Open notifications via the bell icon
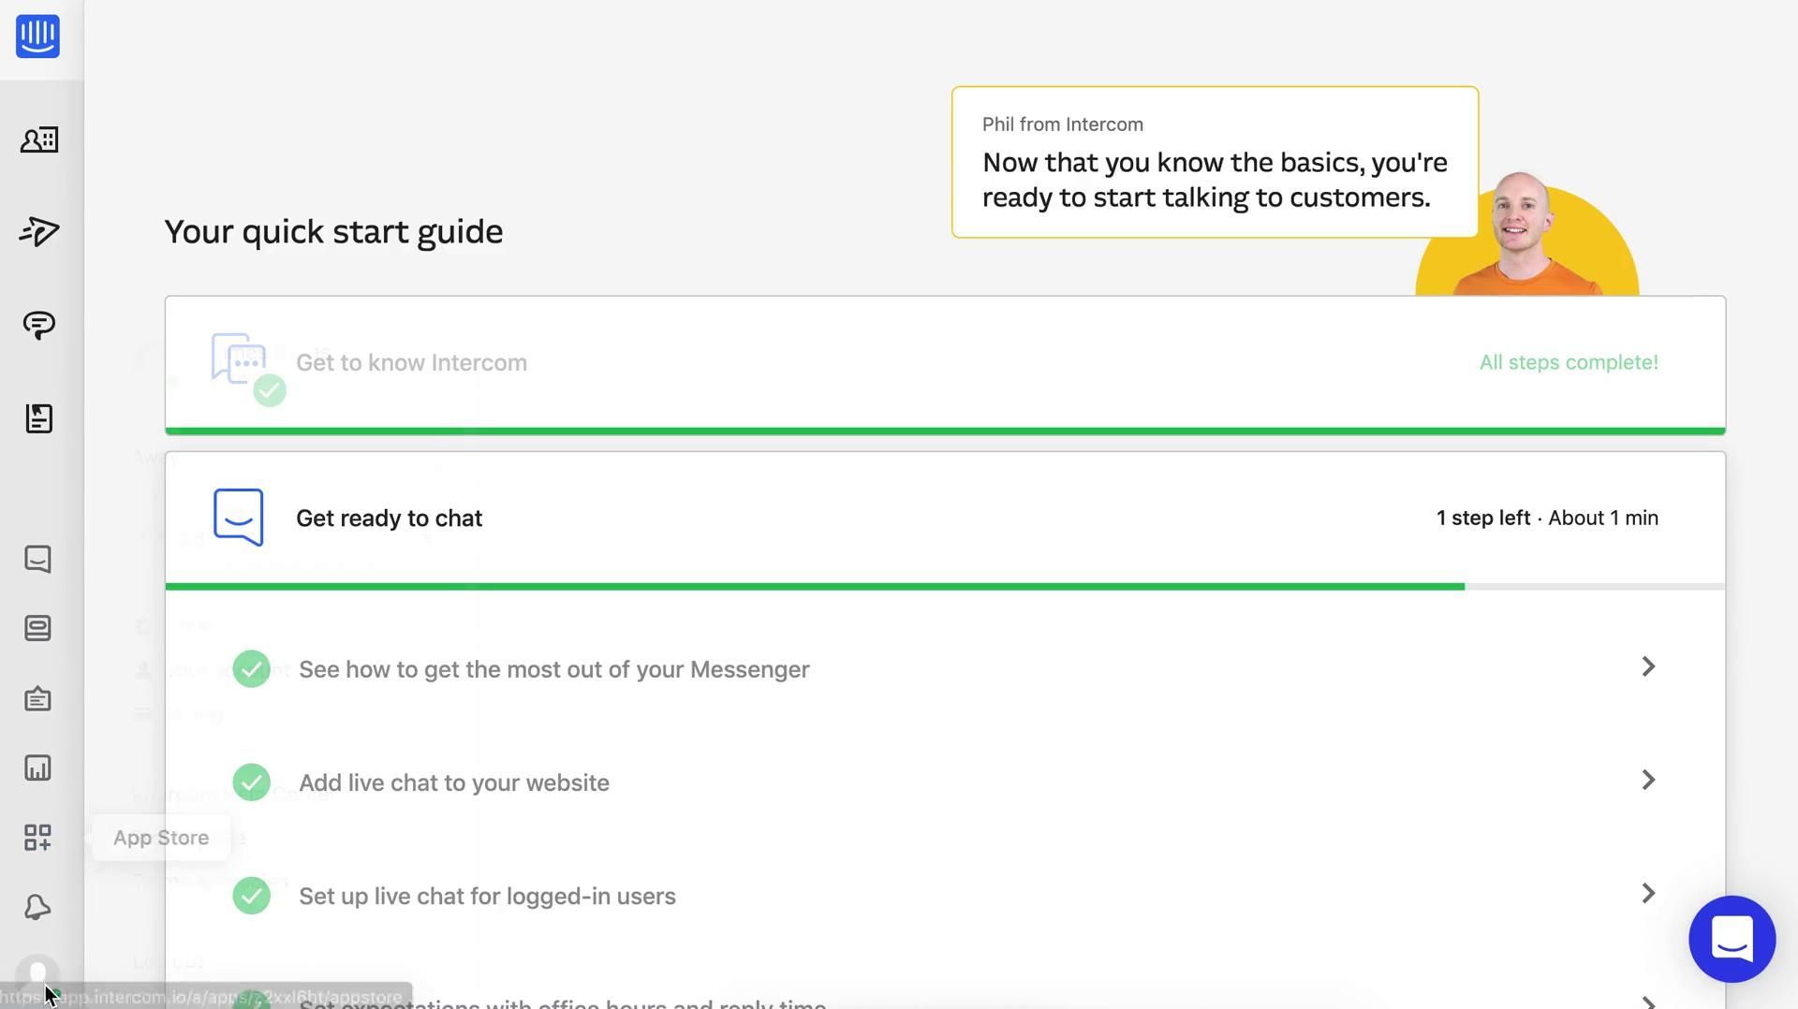This screenshot has height=1009, width=1798. tap(37, 907)
